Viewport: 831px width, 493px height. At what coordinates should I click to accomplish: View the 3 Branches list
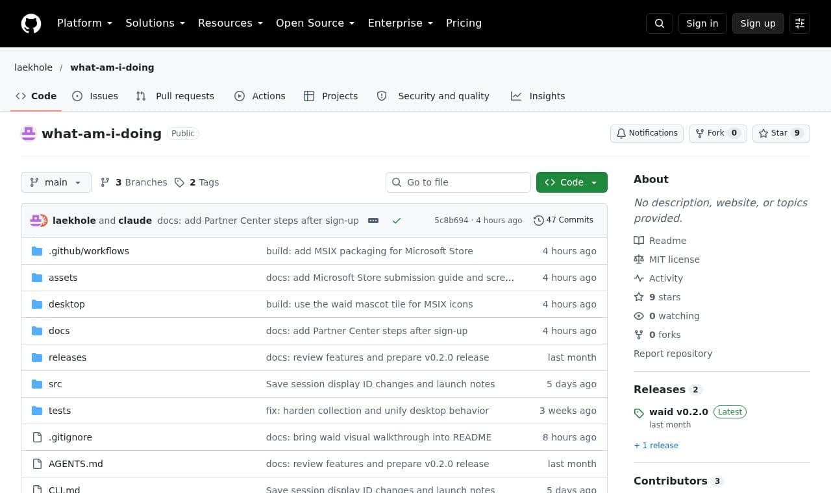coord(134,182)
